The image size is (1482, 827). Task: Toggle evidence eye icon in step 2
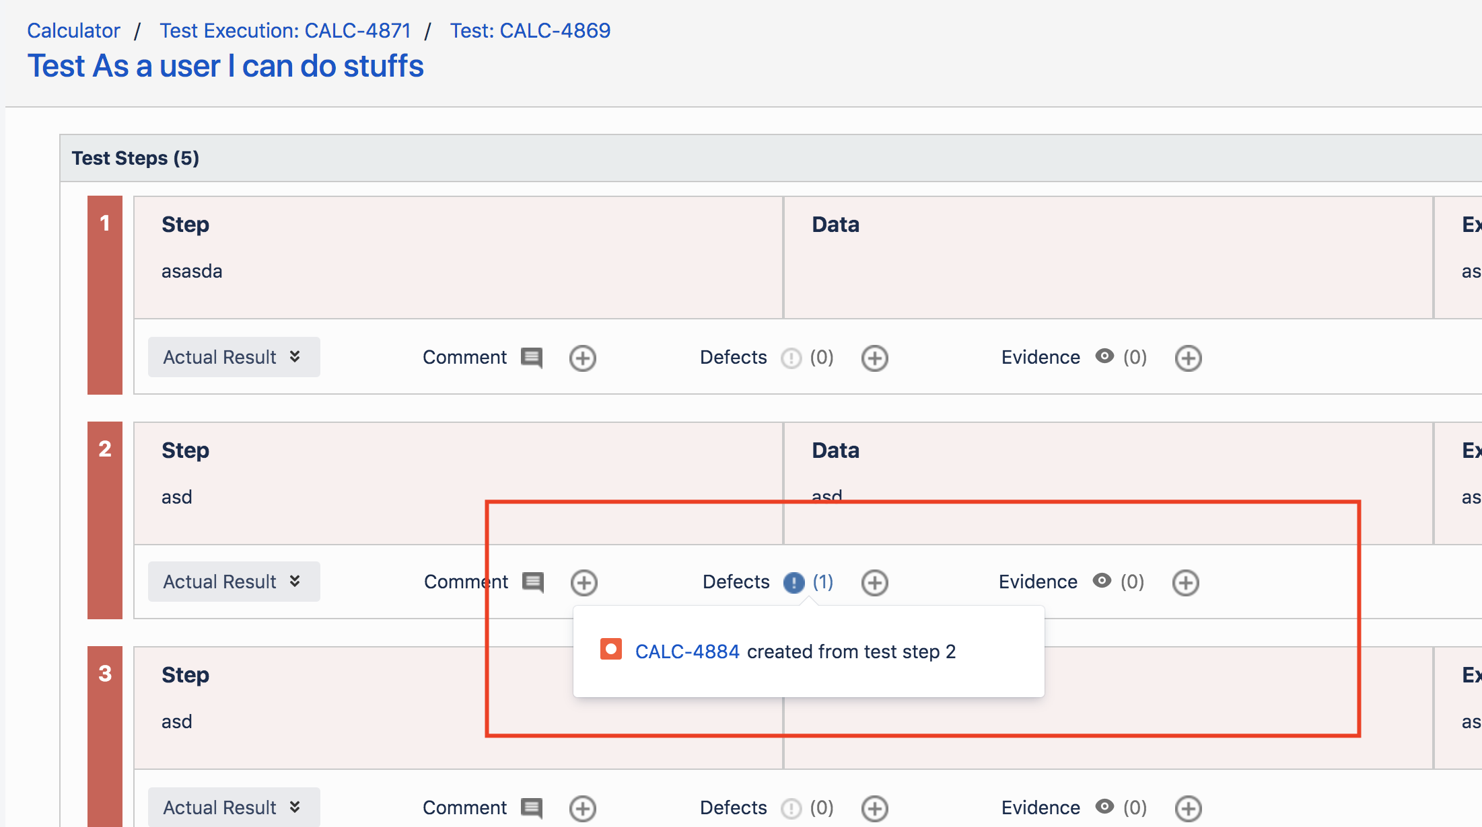coord(1102,581)
